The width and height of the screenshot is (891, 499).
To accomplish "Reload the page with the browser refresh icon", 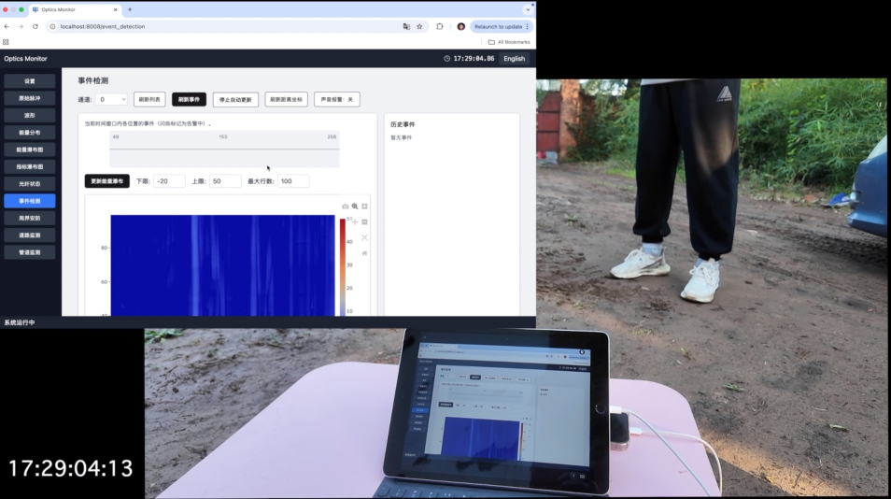I will [x=33, y=26].
